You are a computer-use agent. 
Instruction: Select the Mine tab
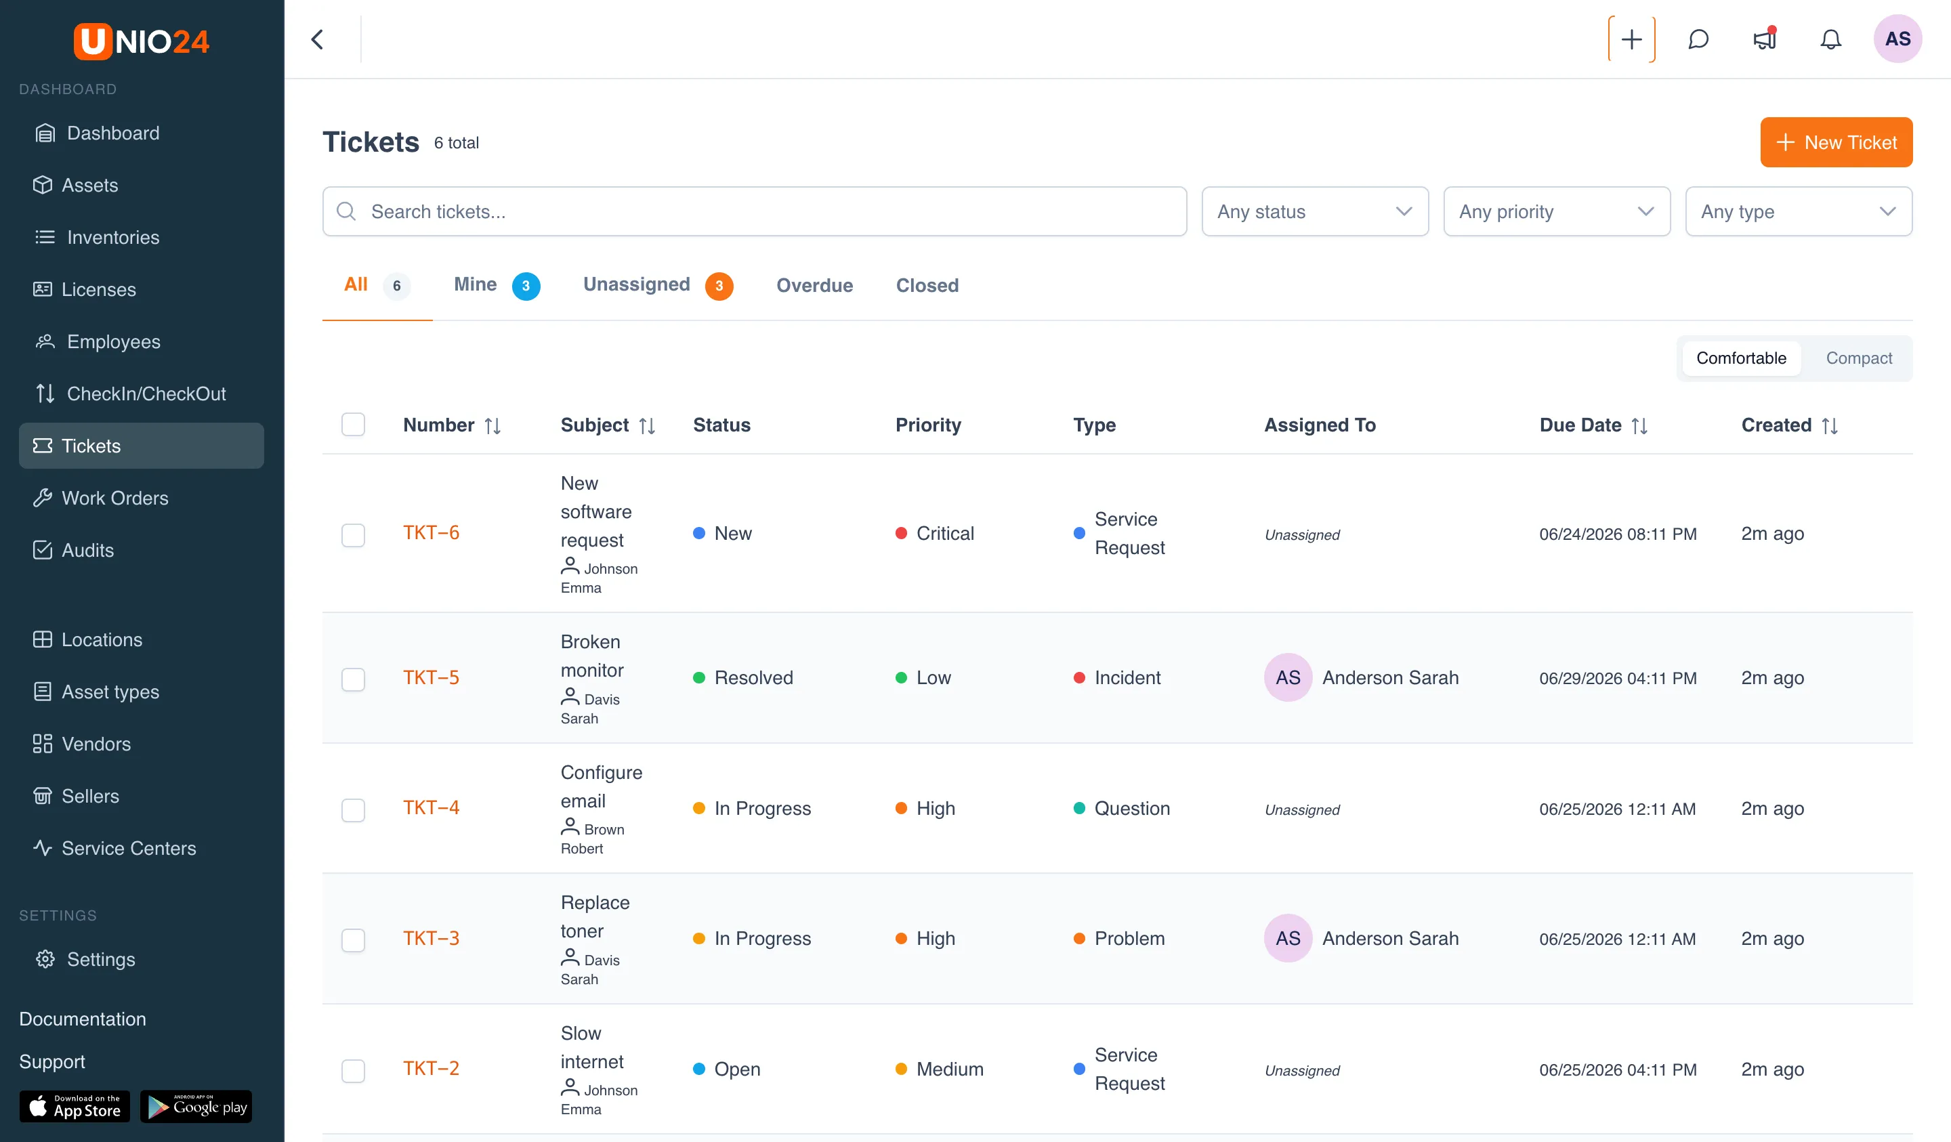pos(497,285)
